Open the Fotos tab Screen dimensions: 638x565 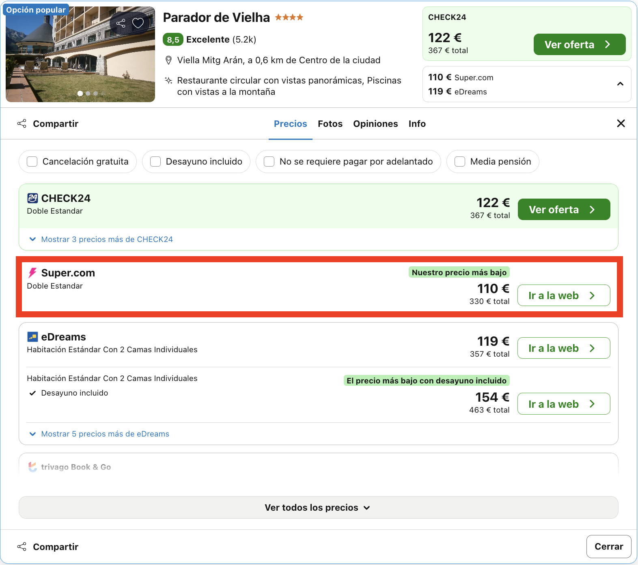click(330, 124)
